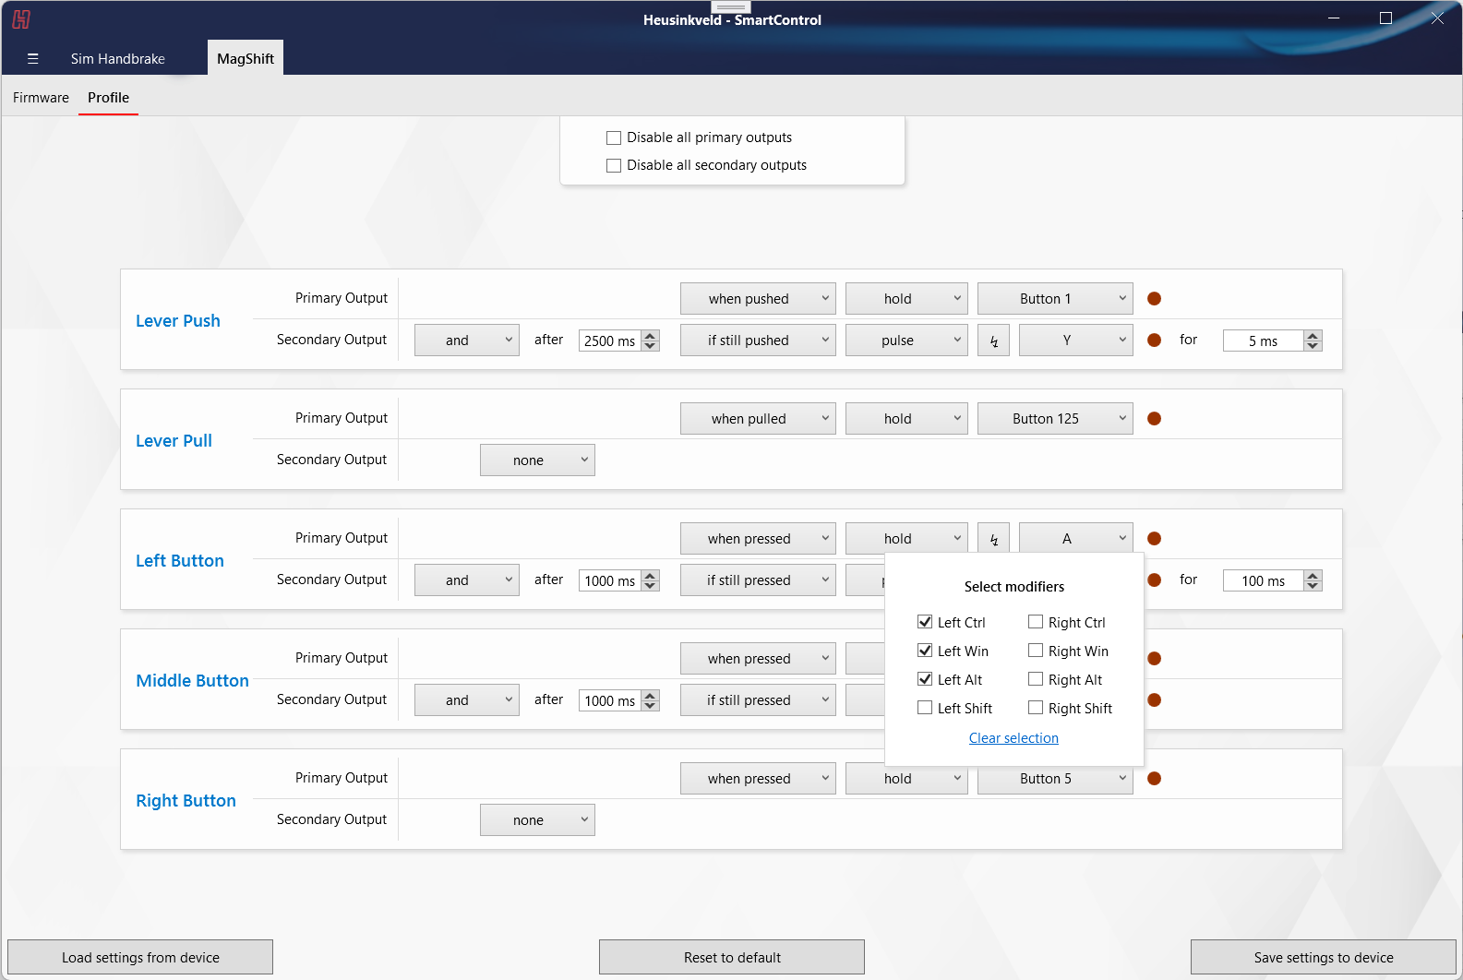1463x980 pixels.
Task: Uncheck the Left Win modifier
Action: 925,651
